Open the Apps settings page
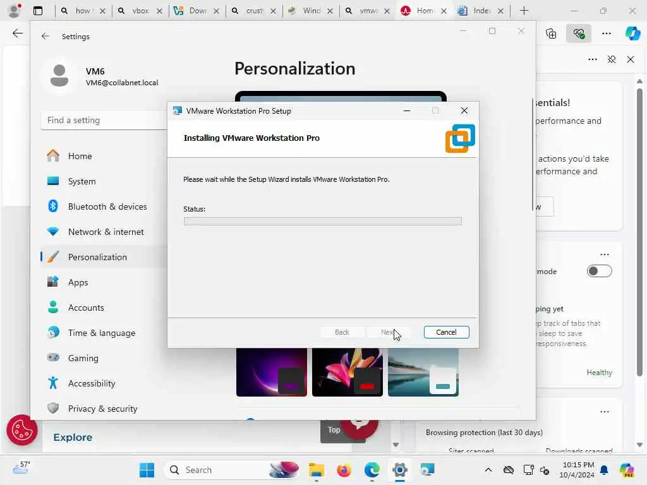Image resolution: width=647 pixels, height=485 pixels. pos(104,282)
